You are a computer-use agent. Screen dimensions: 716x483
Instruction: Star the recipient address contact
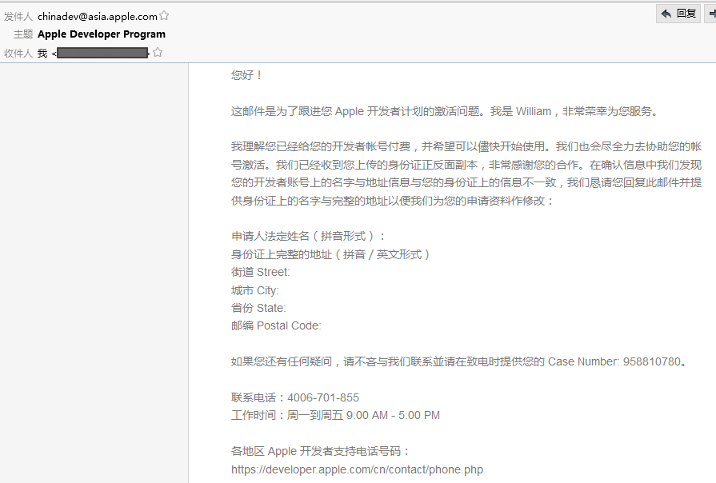tap(158, 53)
